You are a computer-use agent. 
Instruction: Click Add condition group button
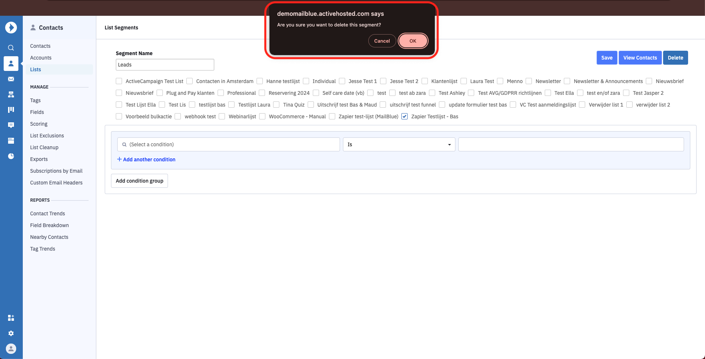[139, 181]
